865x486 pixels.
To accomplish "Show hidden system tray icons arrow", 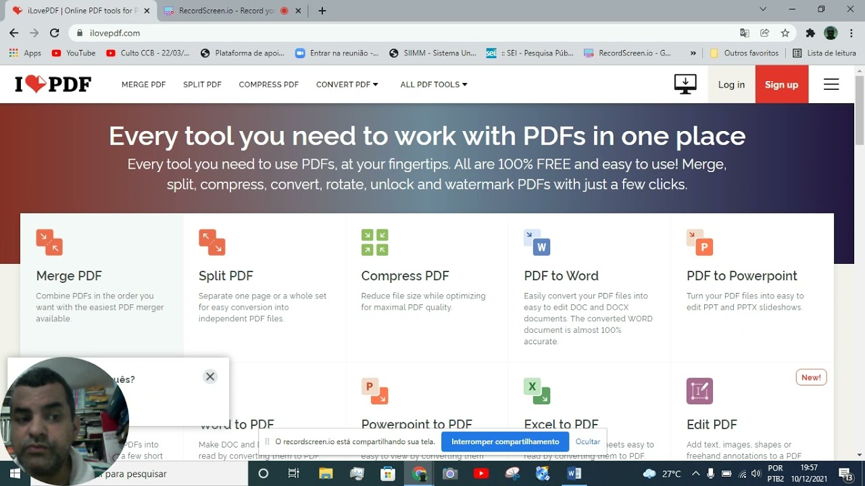I will tap(696, 474).
